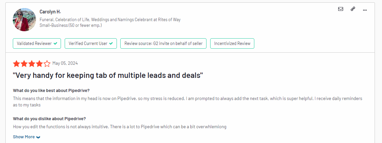Click the Validated Reviewer checkmark icon
The image size is (382, 143).
55,44
